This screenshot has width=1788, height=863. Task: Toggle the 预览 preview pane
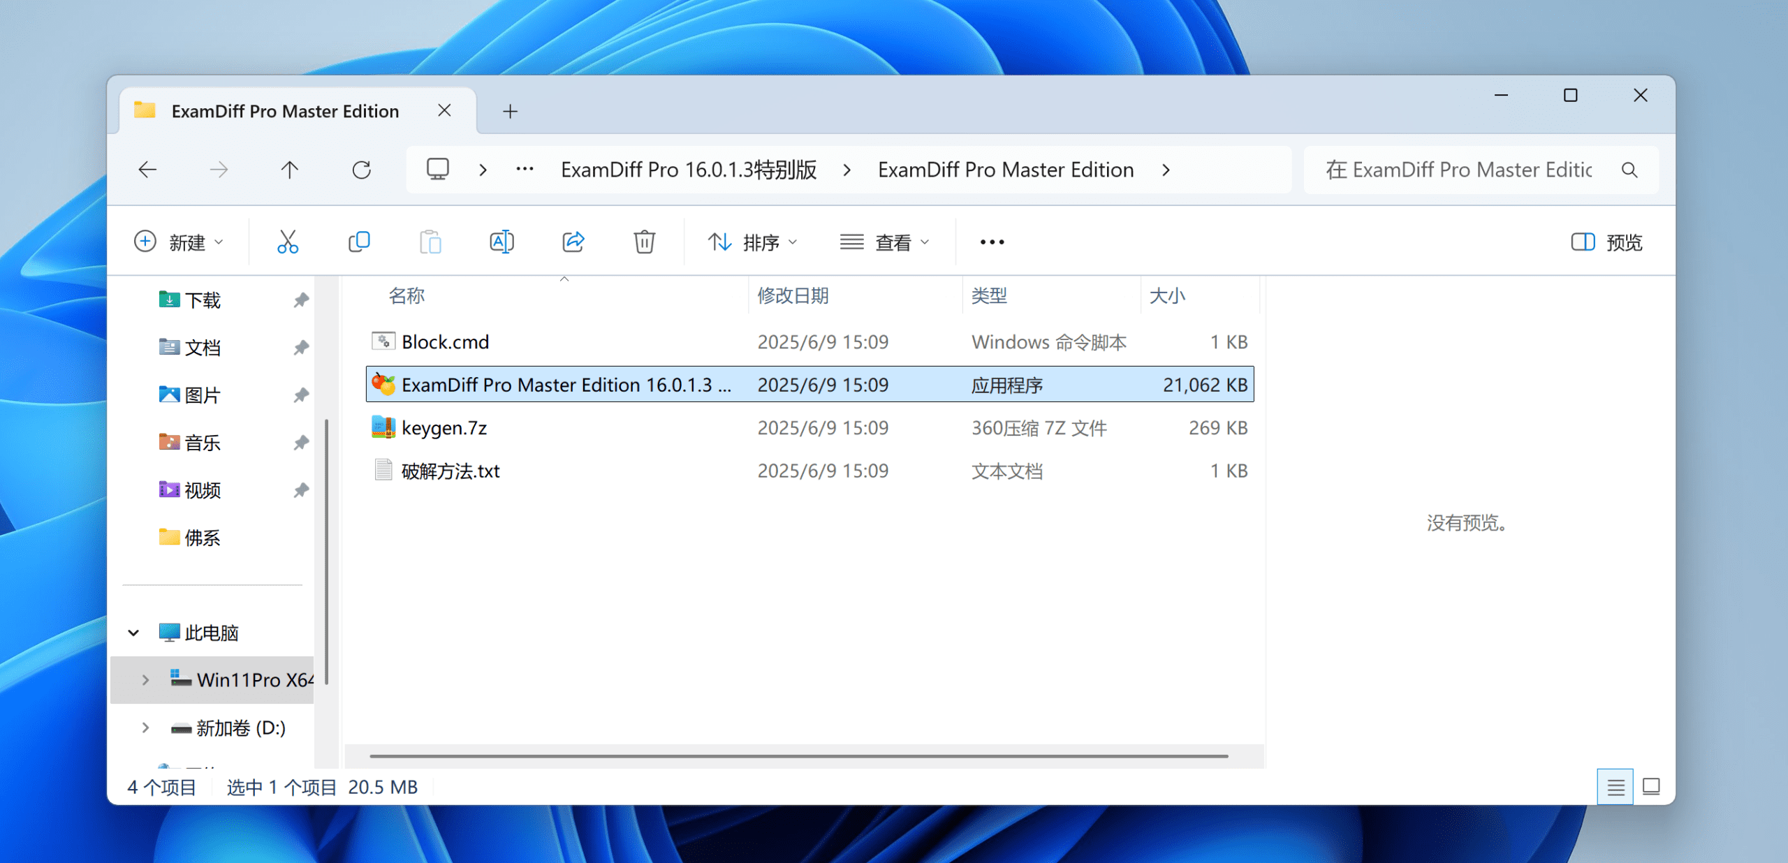(1606, 242)
